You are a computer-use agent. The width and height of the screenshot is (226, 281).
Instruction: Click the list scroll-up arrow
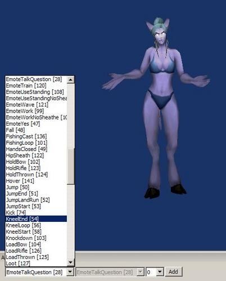pyautogui.click(x=71, y=80)
